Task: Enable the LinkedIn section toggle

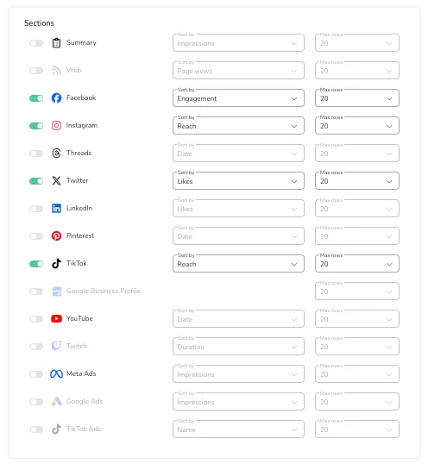Action: tap(36, 209)
